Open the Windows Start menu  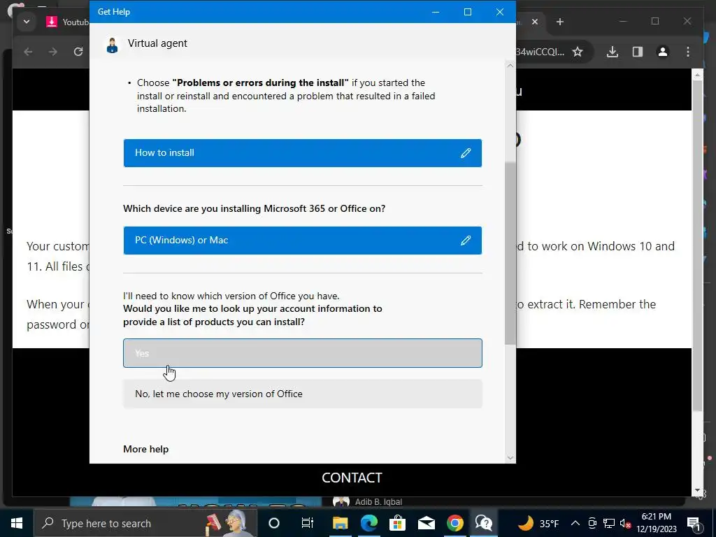tap(17, 523)
